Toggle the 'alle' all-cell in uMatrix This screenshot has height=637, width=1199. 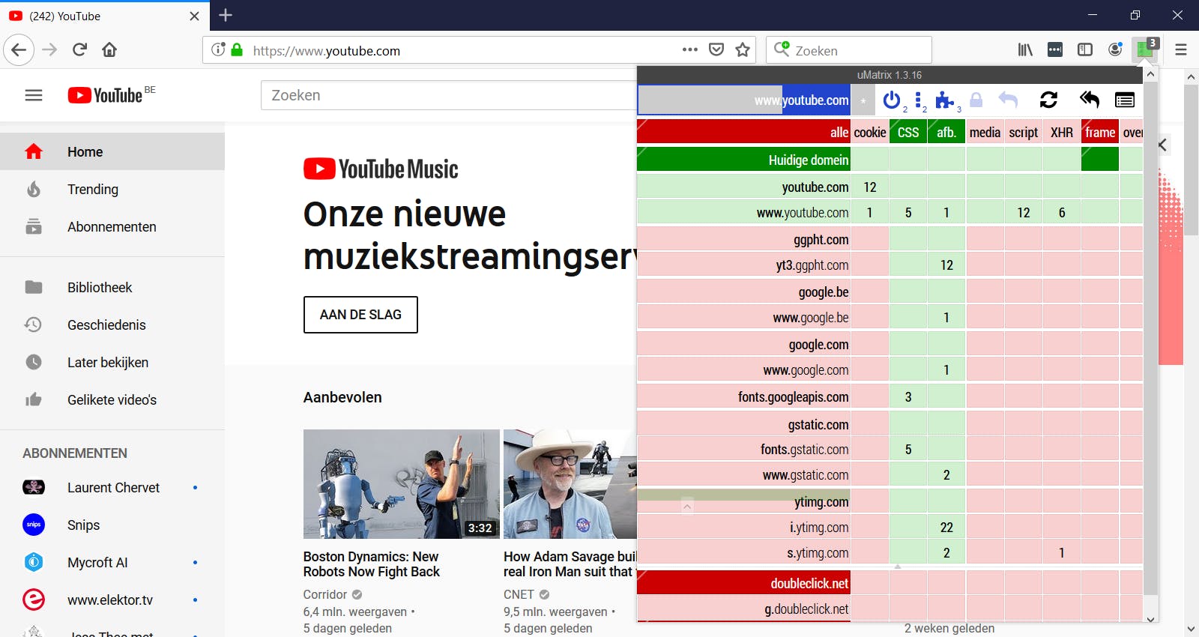pyautogui.click(x=743, y=132)
